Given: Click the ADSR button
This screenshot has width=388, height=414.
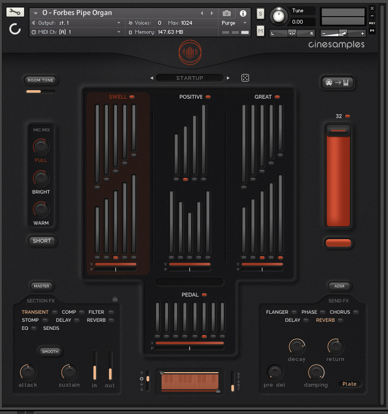Looking at the screenshot, I should [x=339, y=286].
